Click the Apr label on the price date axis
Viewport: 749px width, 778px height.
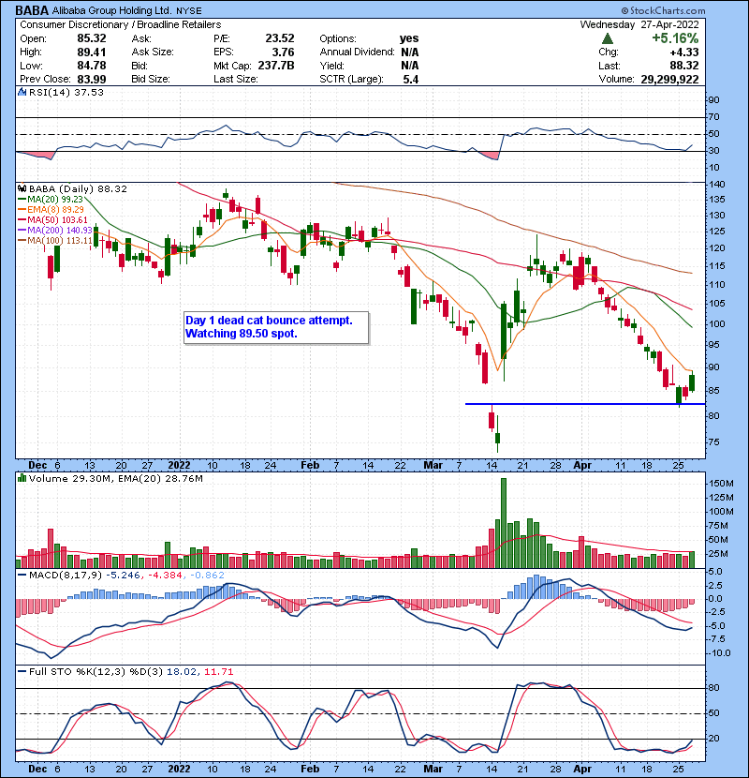point(582,466)
